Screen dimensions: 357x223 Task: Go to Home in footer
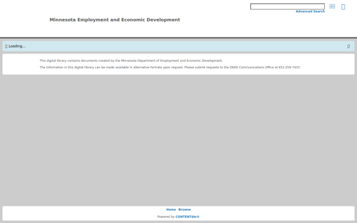171,209
